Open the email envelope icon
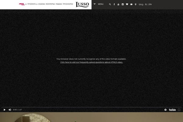The height and width of the screenshot is (122, 183). 131,4
